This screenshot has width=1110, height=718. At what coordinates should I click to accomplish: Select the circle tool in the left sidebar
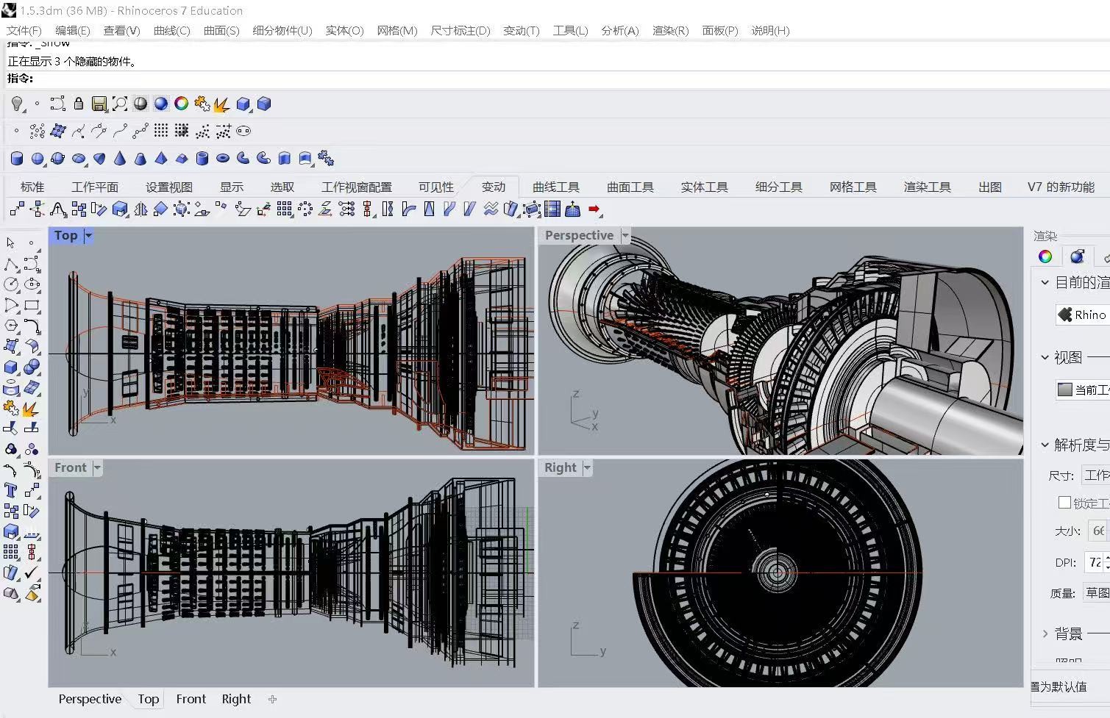[10, 284]
